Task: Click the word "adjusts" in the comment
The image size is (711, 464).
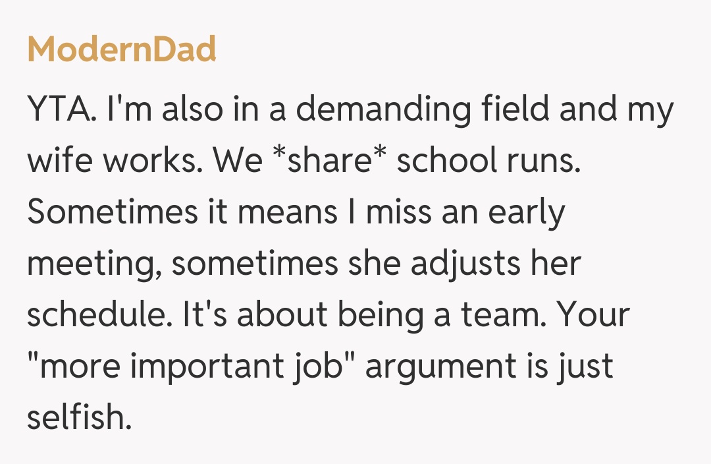Action: [453, 264]
